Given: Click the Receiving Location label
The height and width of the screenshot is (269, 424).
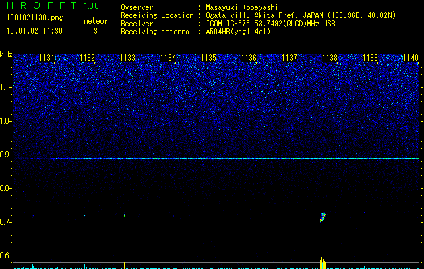Looking at the screenshot, I should (157, 15).
